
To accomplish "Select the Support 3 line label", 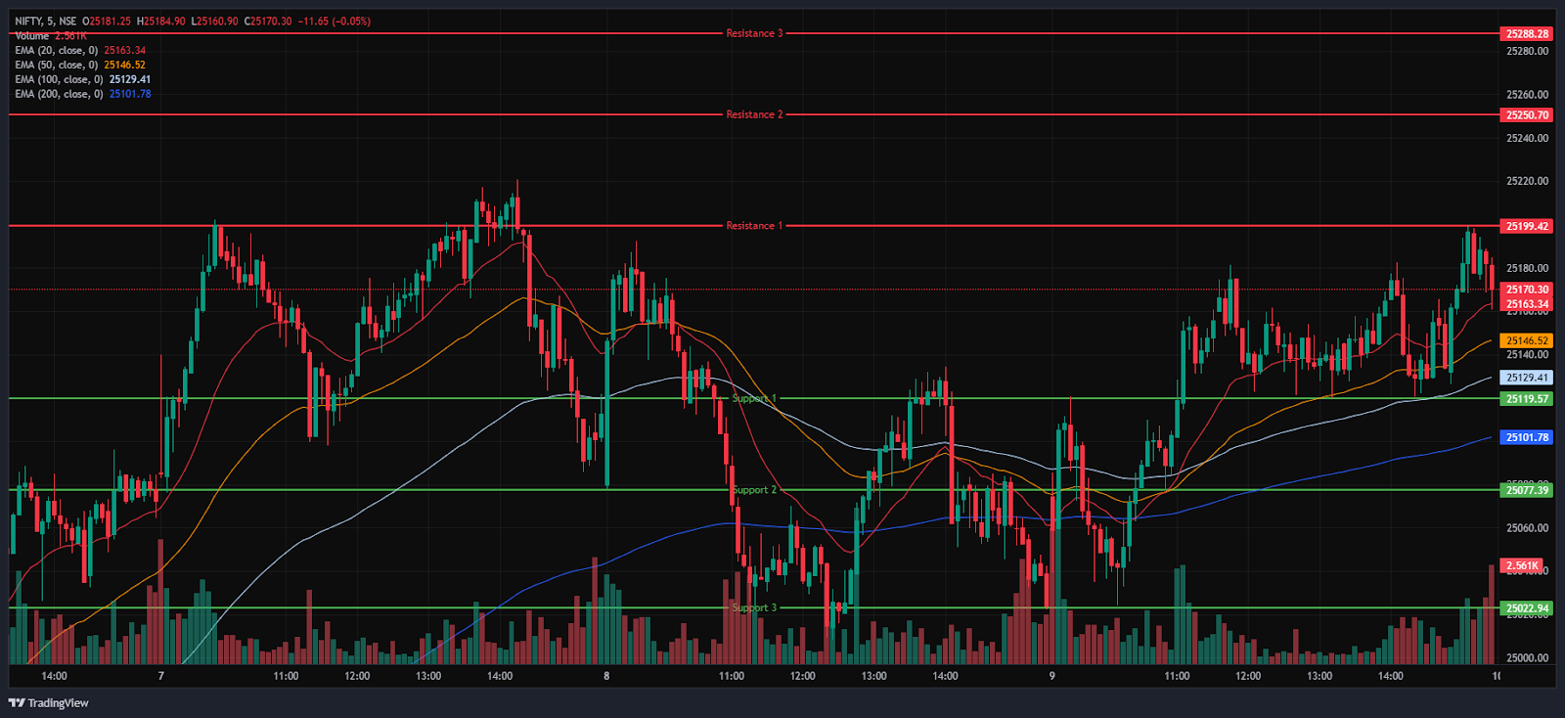I will [754, 607].
